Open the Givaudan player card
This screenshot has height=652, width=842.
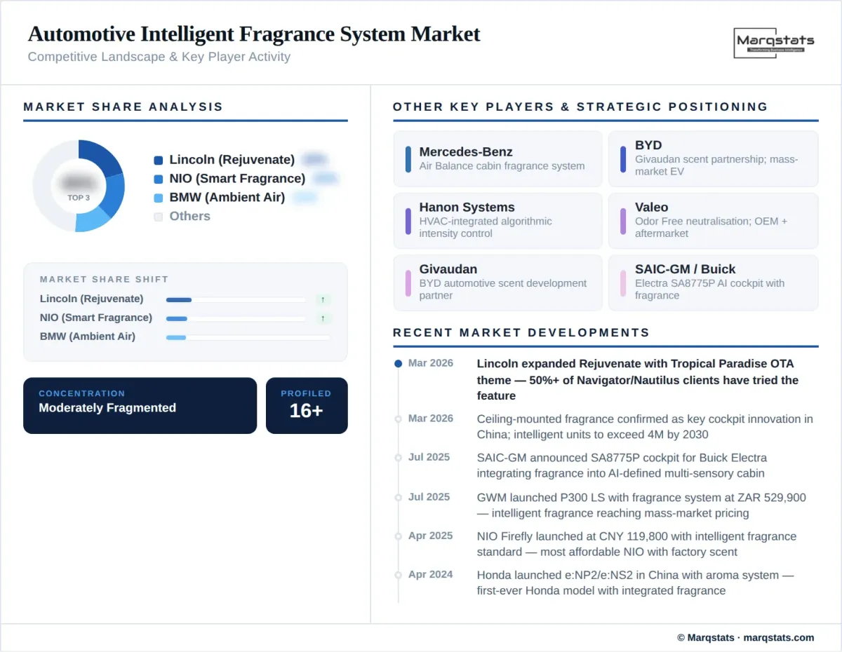pyautogui.click(x=497, y=283)
